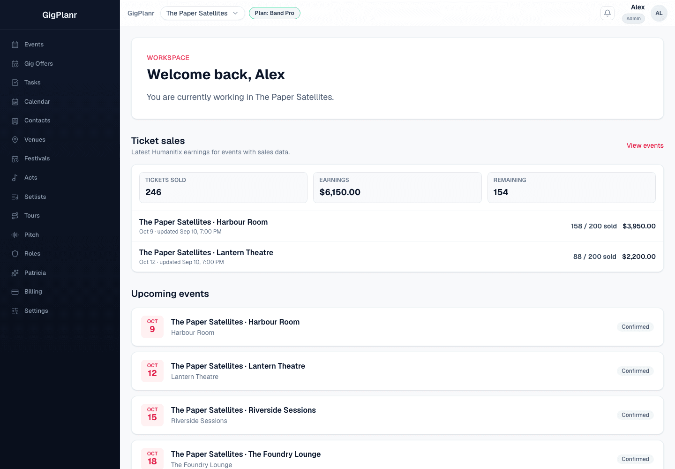This screenshot has height=469, width=675.
Task: Go to Events in the sidebar menu
Action: point(60,45)
